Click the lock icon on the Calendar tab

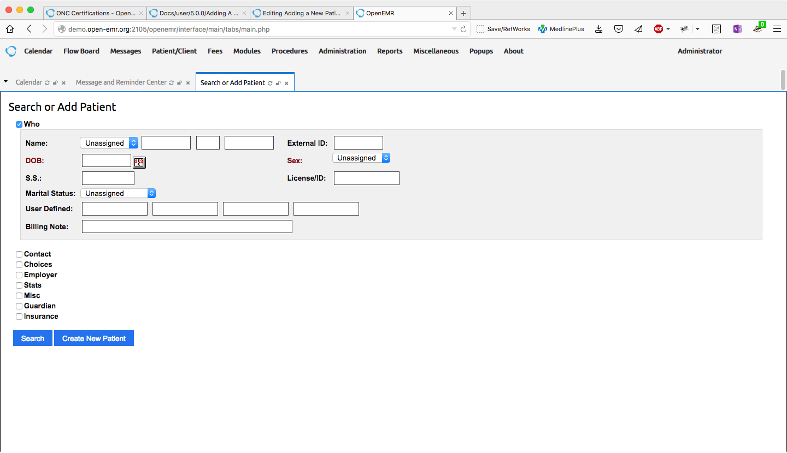(55, 83)
